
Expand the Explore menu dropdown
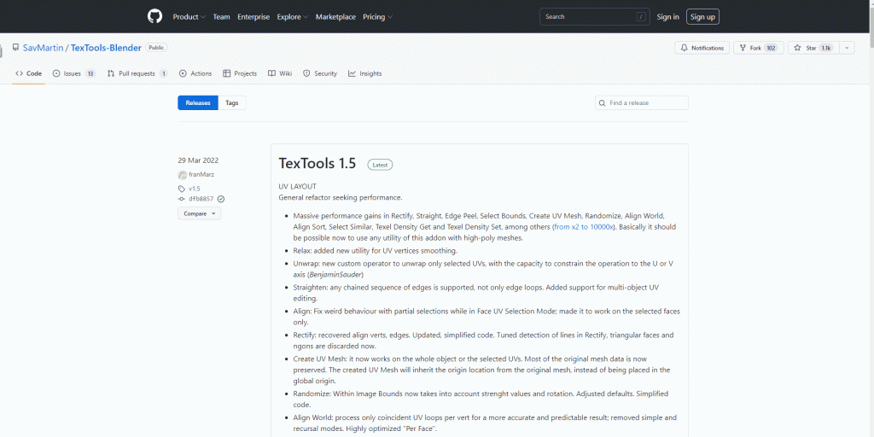tap(292, 17)
